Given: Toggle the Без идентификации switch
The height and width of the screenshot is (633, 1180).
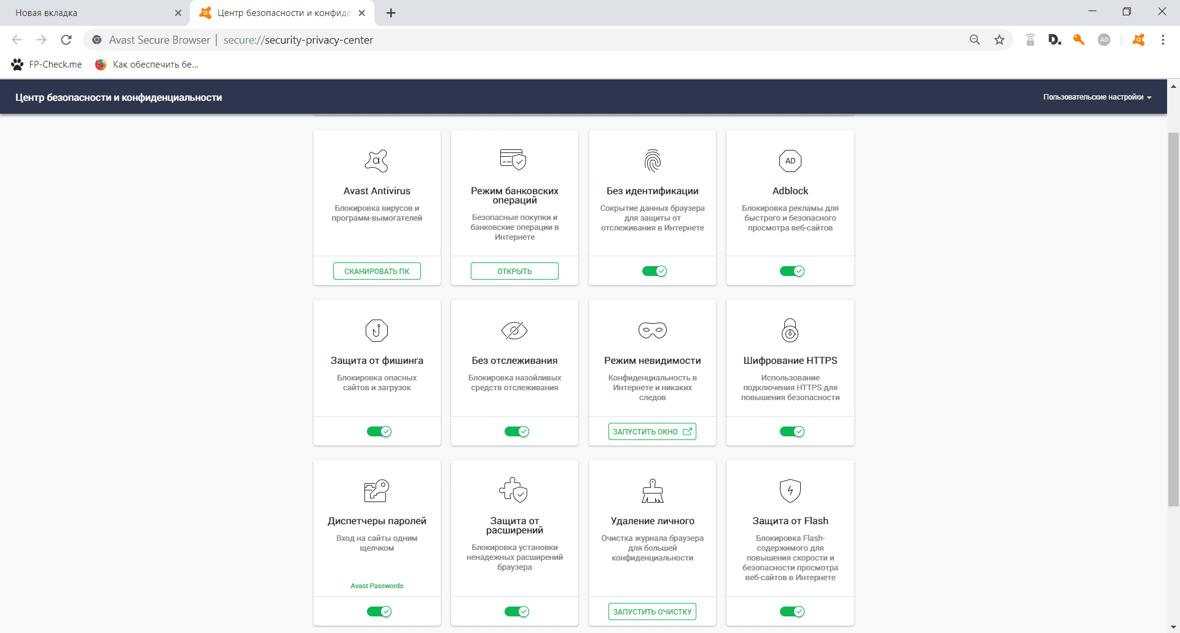Looking at the screenshot, I should point(655,271).
